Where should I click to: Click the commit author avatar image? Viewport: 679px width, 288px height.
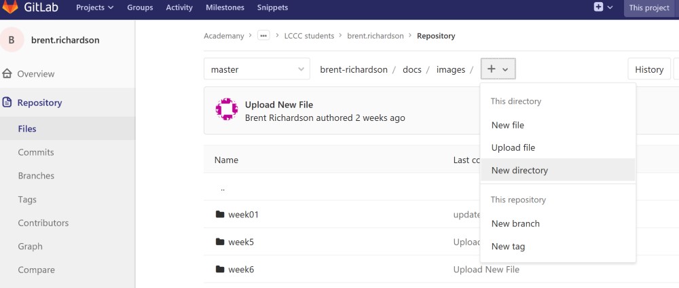pyautogui.click(x=226, y=109)
